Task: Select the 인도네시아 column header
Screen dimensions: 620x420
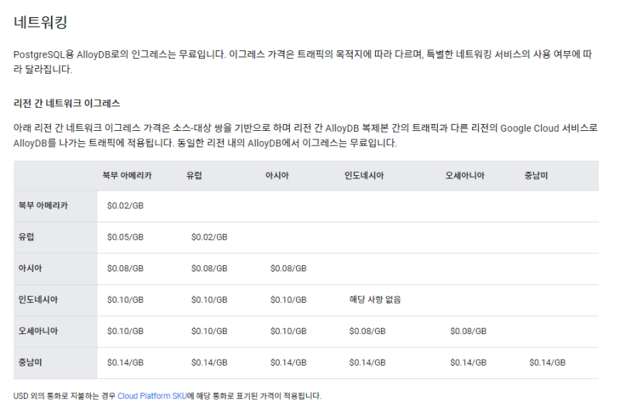Action: pyautogui.click(x=363, y=176)
